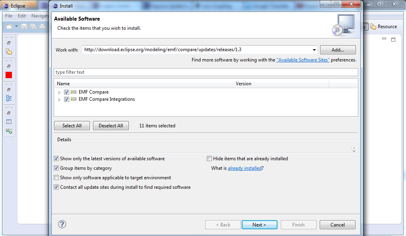Minimize the Eclipse editor area

pyautogui.click(x=384, y=39)
